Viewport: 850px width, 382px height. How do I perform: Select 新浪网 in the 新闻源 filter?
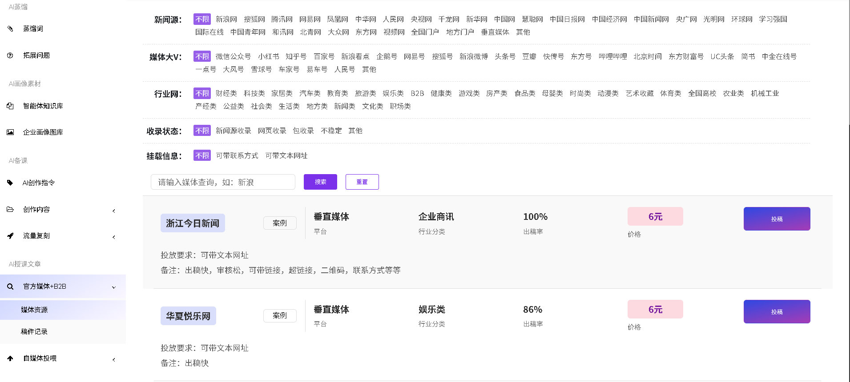tap(226, 19)
